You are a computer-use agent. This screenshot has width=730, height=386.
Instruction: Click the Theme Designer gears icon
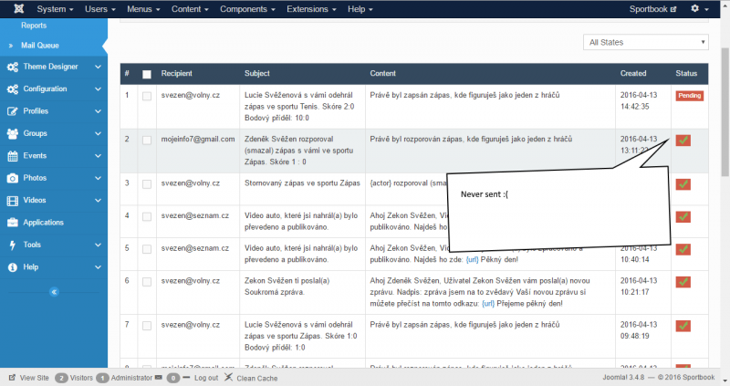(13, 67)
